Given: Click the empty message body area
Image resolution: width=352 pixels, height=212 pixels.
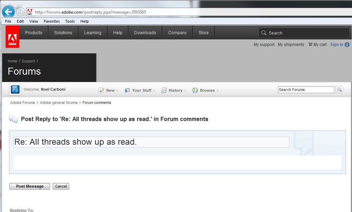Looking at the screenshot, I should tap(177, 162).
